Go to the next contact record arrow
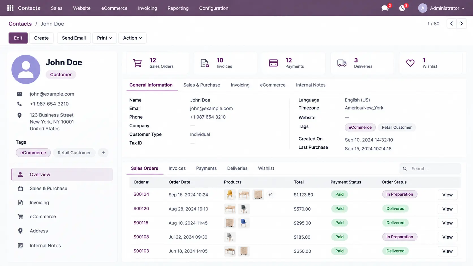This screenshot has height=266, width=473. 461,24
